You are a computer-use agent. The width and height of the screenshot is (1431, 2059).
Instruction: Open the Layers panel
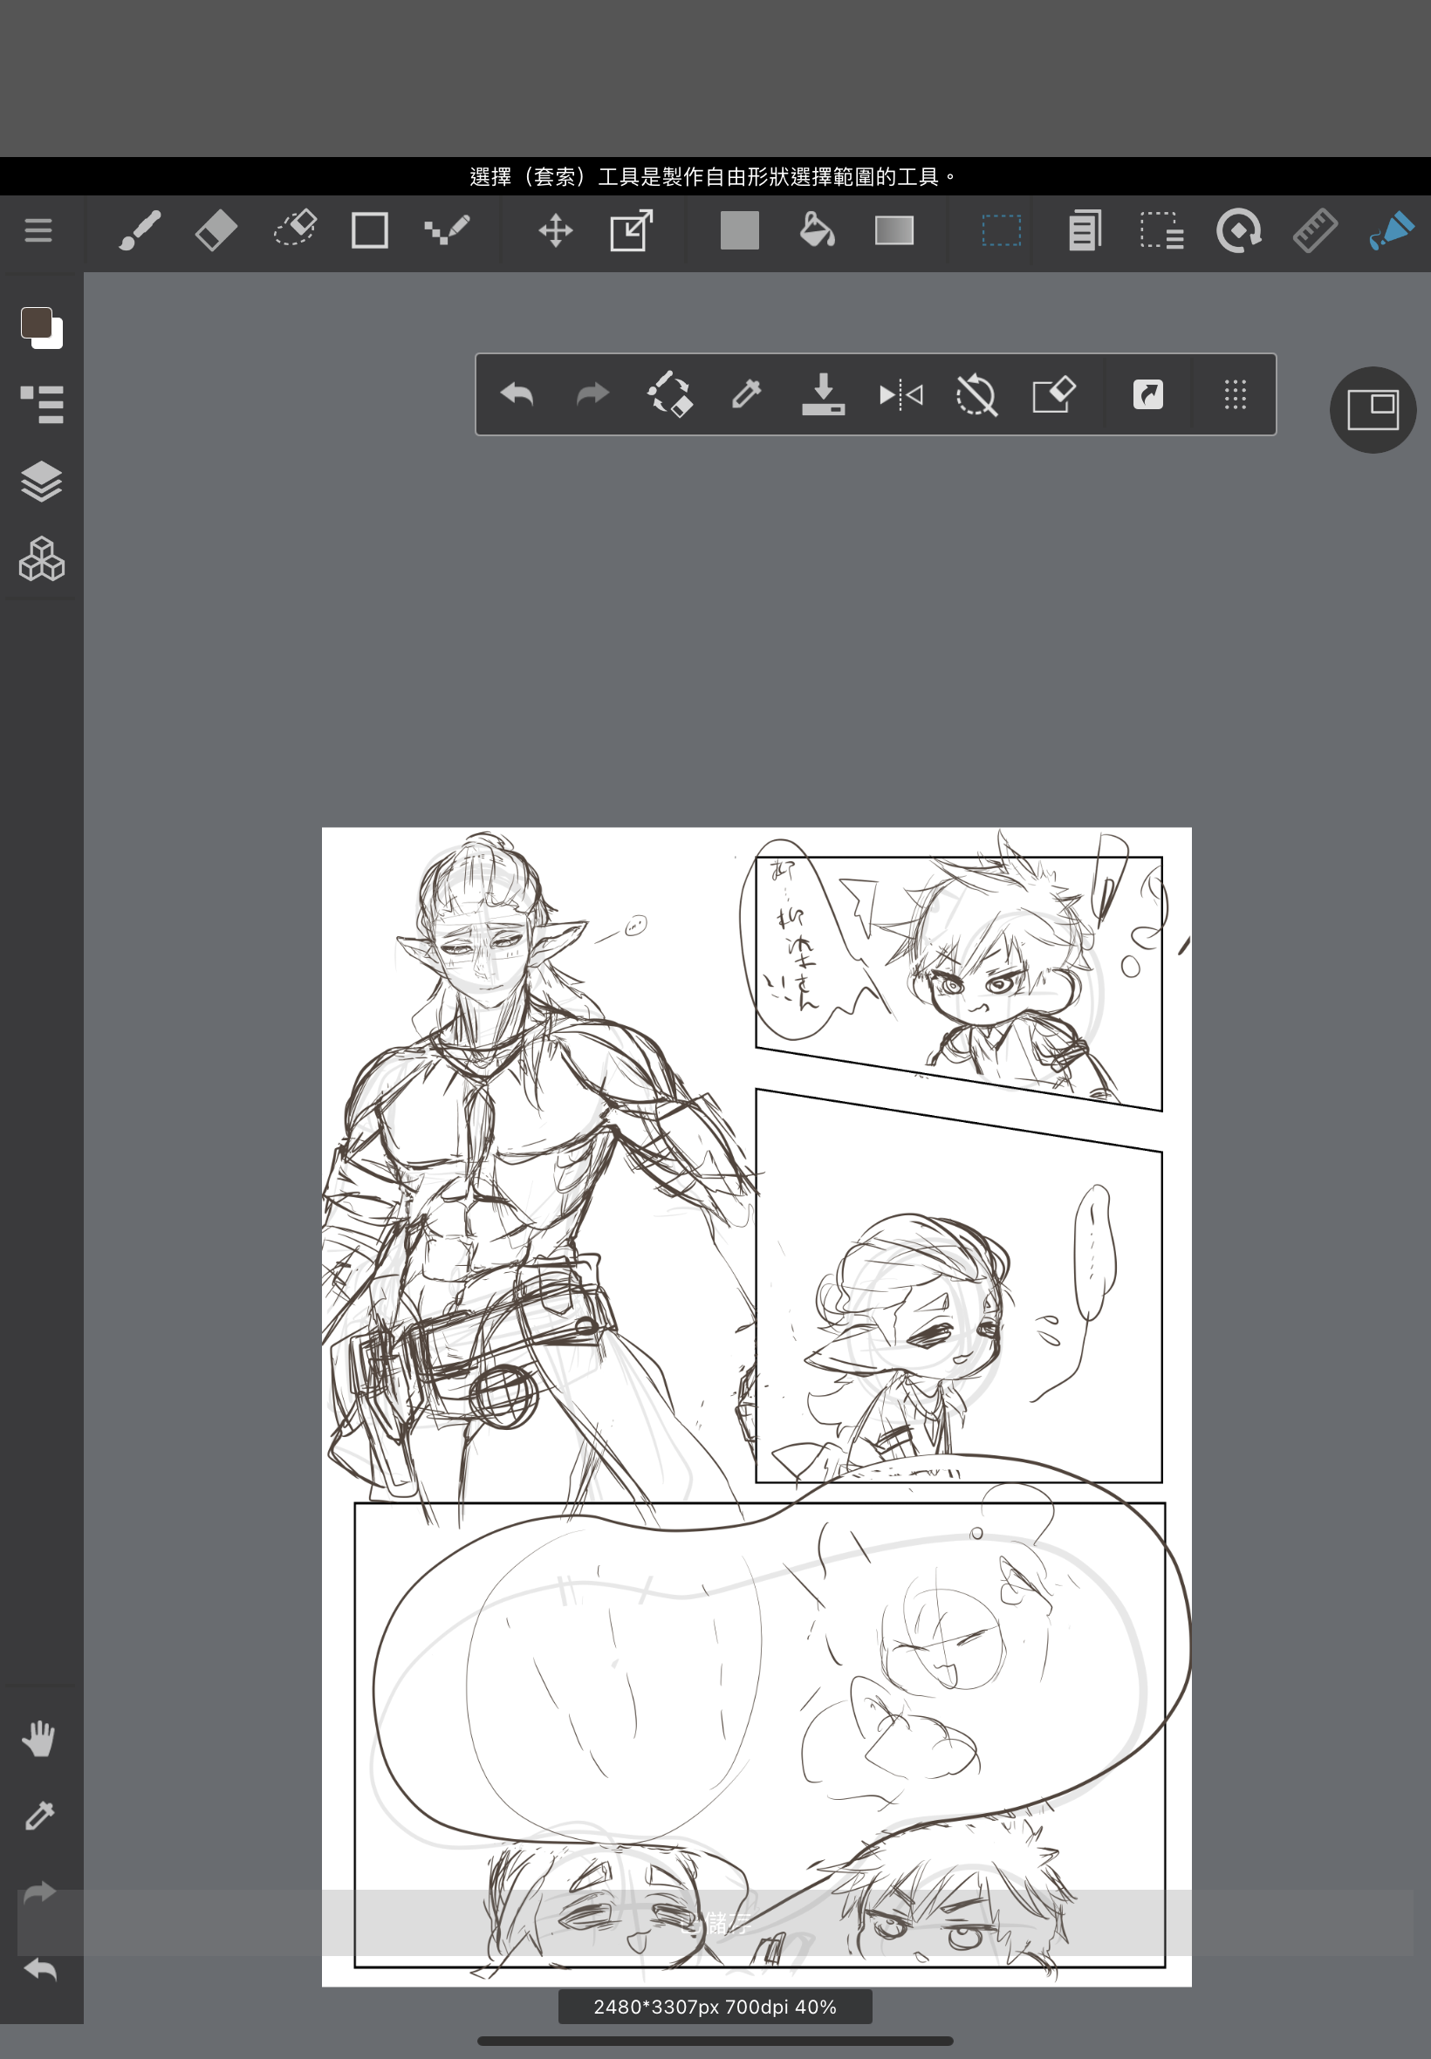[41, 482]
